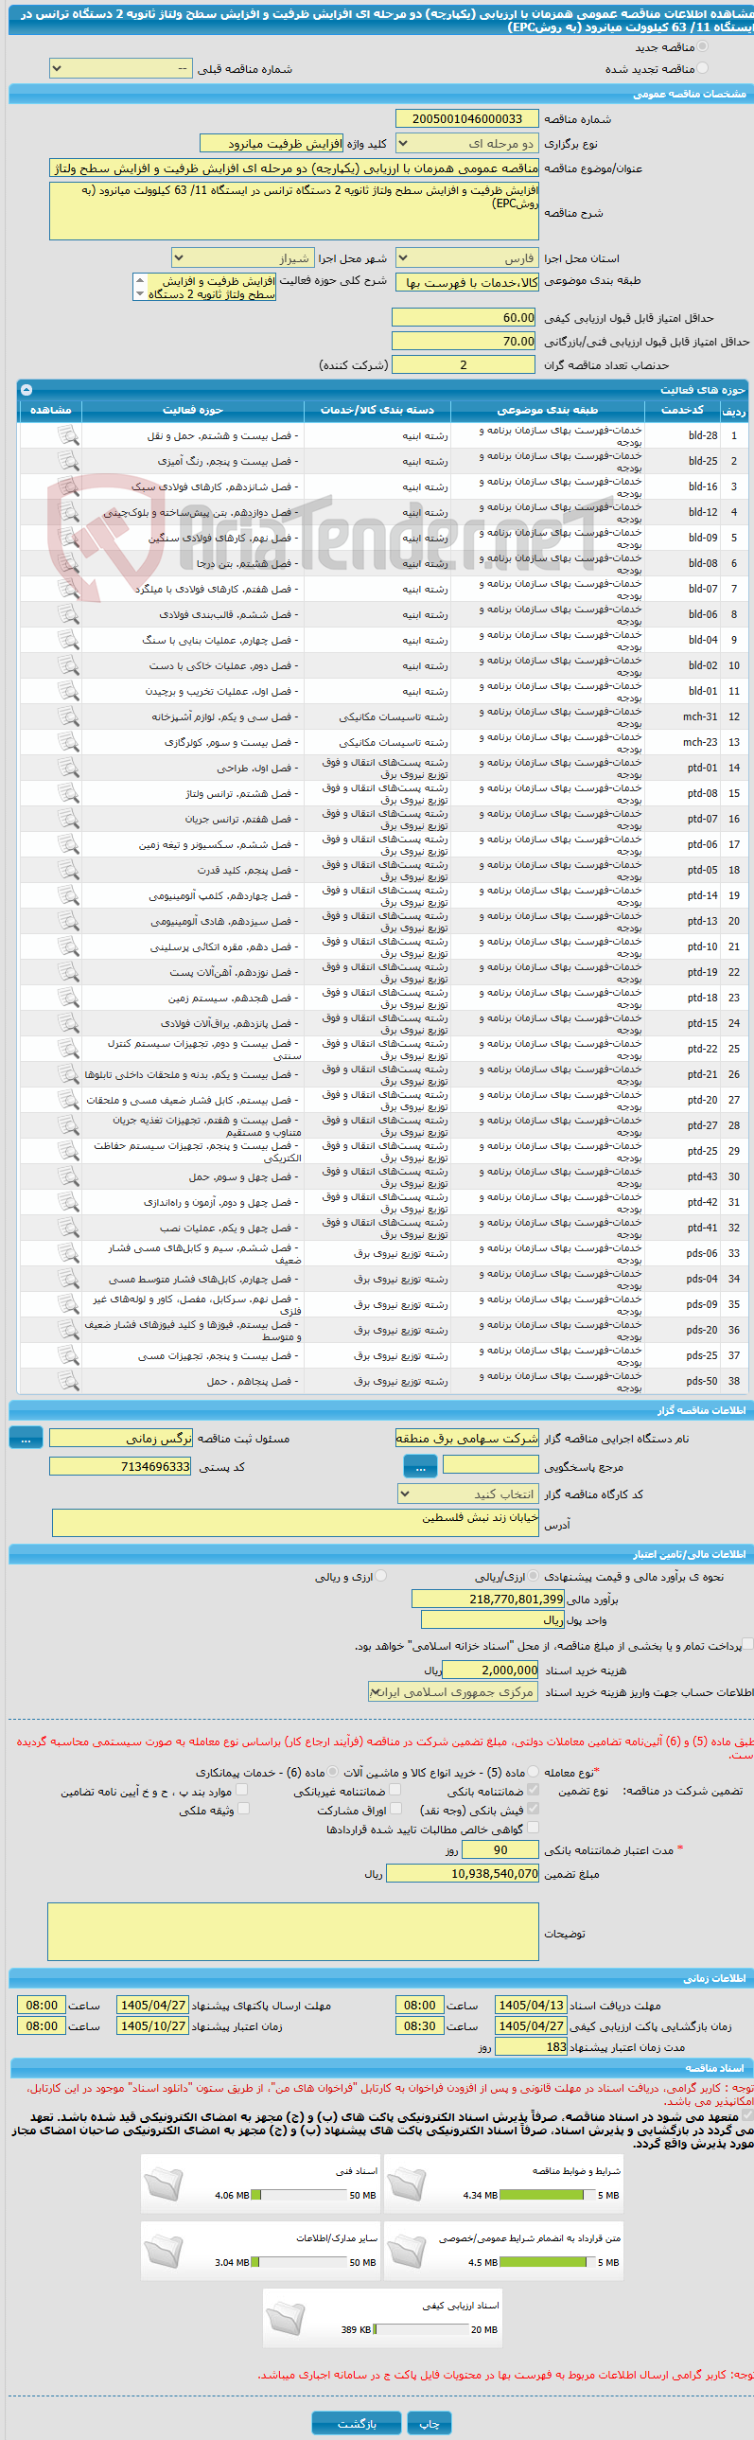754x2440 pixels.
Task: Open view icon for row mch-31
Action: pos(67,716)
